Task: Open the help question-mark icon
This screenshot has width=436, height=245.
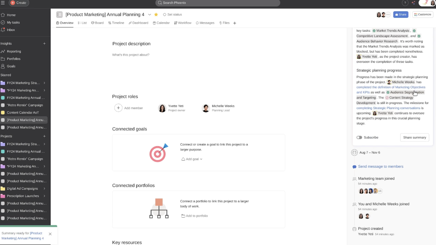Action: [x=405, y=3]
